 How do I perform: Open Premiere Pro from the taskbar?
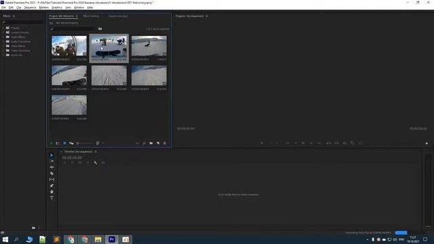[112, 239]
